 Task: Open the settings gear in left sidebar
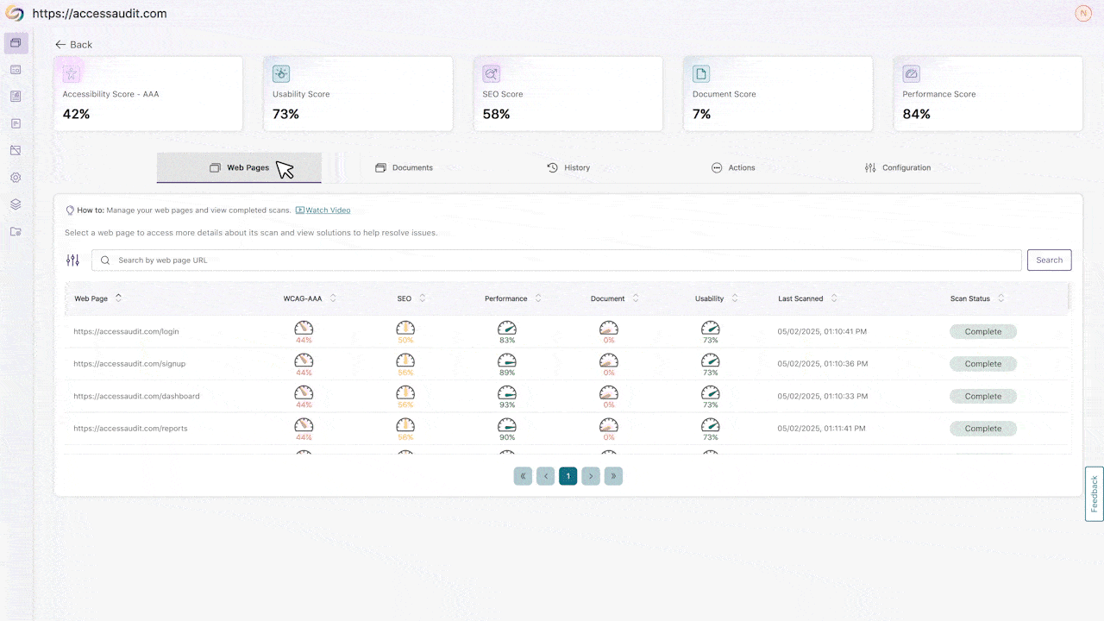[x=16, y=178]
